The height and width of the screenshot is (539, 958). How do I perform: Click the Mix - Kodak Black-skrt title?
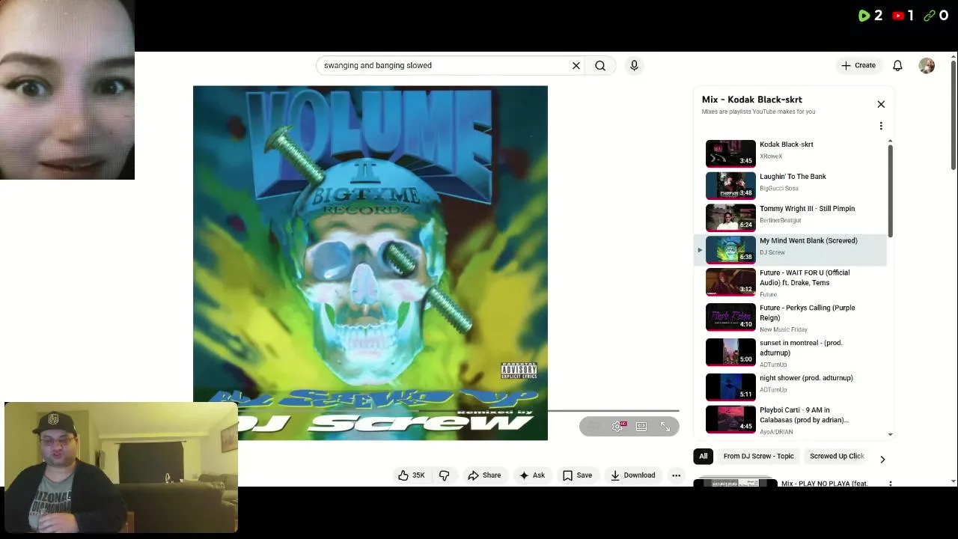coord(751,100)
